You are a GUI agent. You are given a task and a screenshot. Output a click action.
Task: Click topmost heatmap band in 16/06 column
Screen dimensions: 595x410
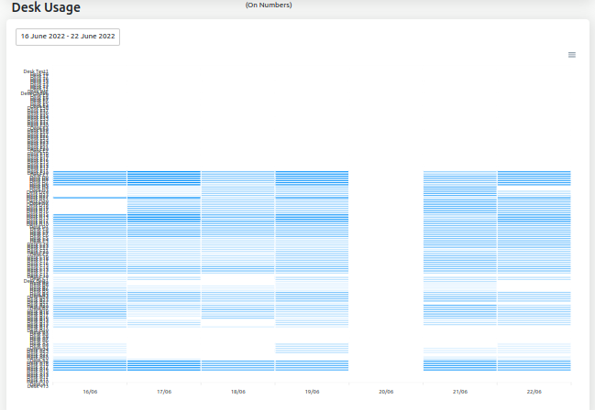point(90,172)
